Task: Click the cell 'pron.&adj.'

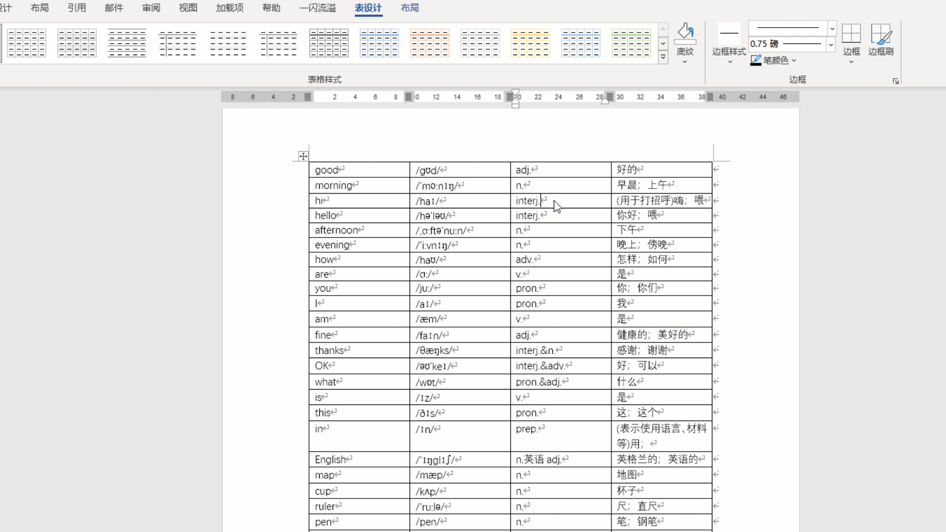Action: 561,382
